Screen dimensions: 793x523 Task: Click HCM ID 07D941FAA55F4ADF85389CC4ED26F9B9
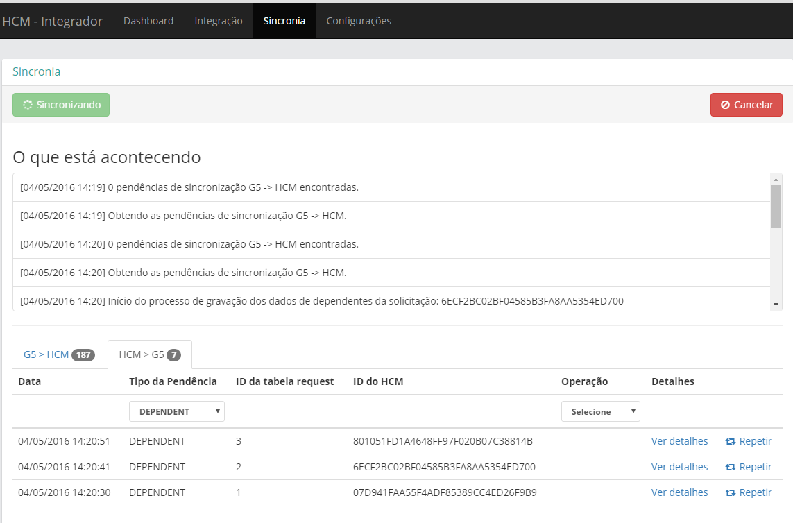tap(445, 492)
